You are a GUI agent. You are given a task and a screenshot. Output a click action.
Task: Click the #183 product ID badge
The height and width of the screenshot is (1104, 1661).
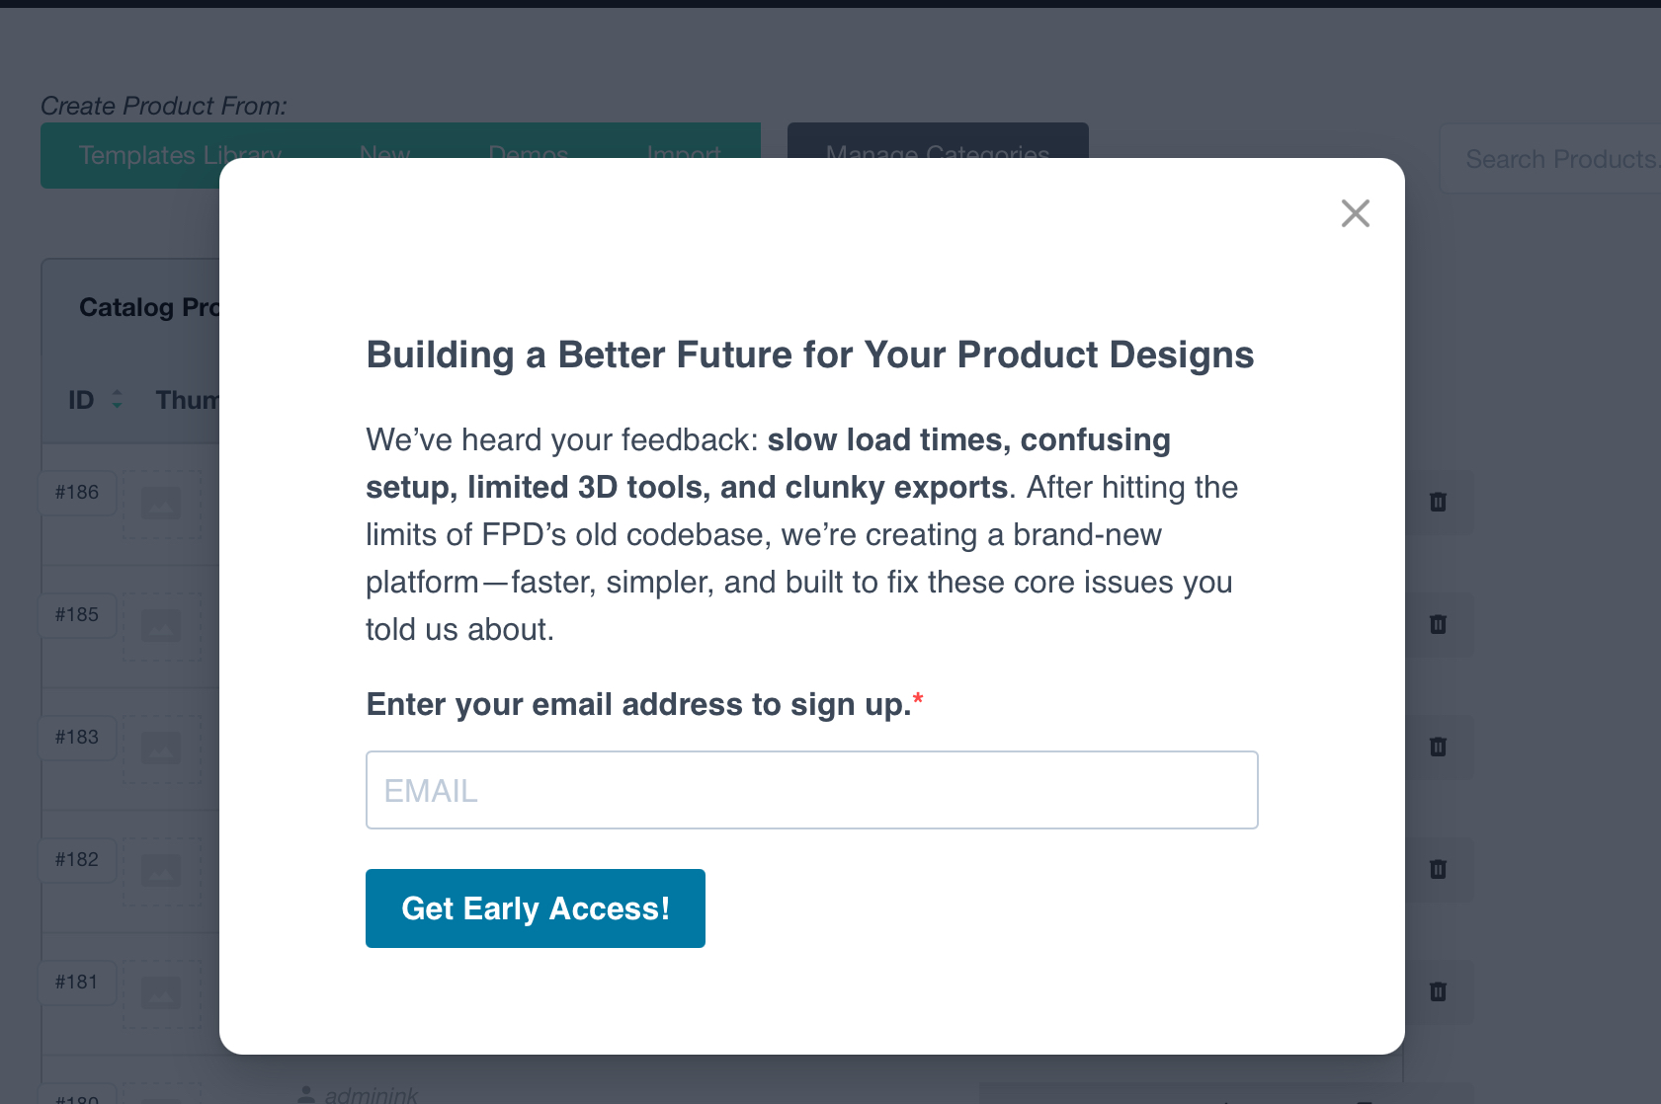77,737
